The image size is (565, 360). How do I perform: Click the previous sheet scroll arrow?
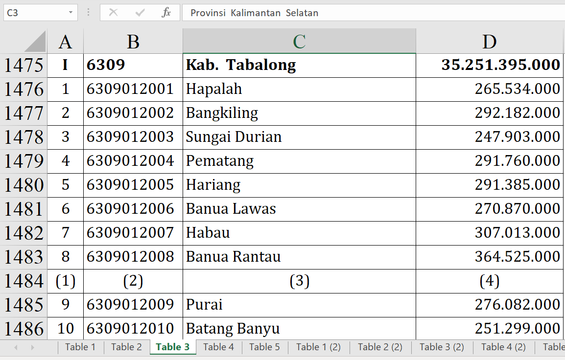16,347
